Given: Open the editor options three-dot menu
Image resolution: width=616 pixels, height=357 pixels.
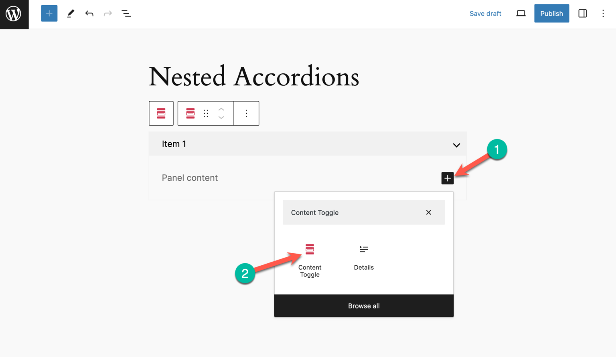Looking at the screenshot, I should tap(603, 13).
